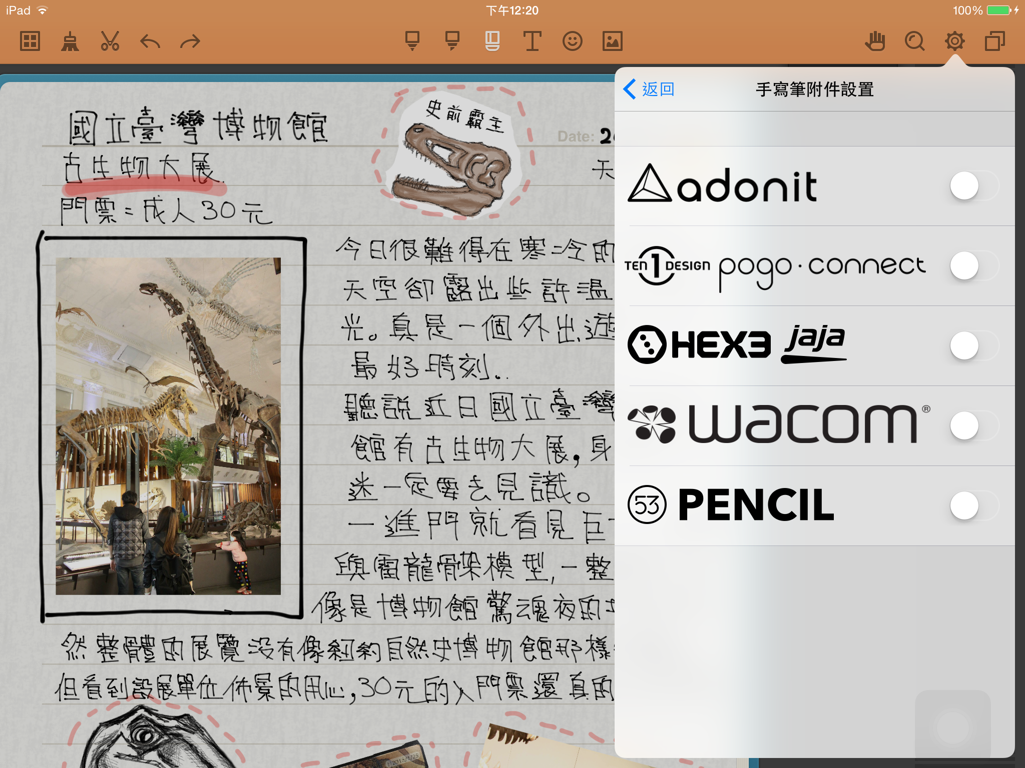Click the undo arrow

pos(150,41)
